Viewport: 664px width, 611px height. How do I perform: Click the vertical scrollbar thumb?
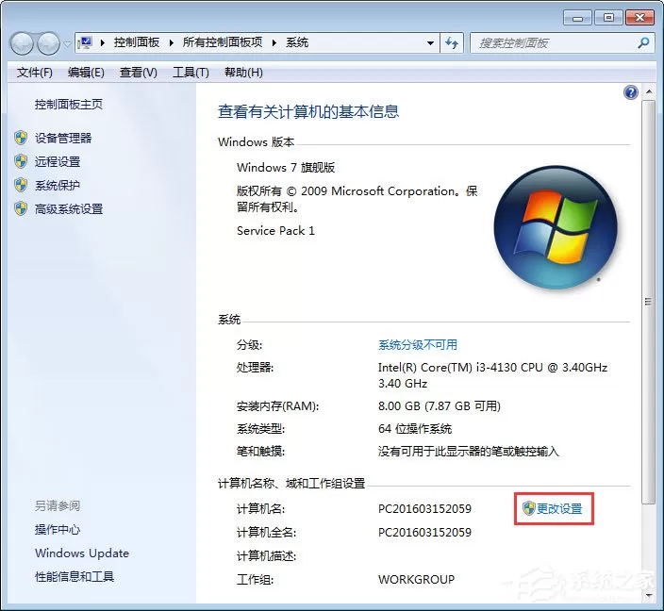click(x=648, y=302)
